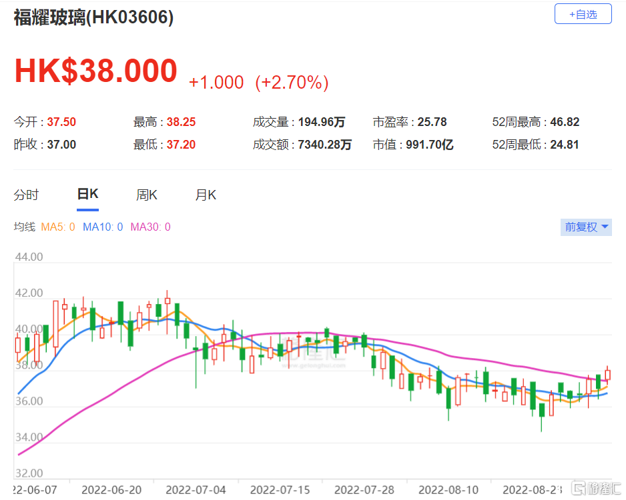Viewport: 626px width, 500px height.
Task: Click the 2022-08-10 date on the chart axis
Action: (448, 490)
